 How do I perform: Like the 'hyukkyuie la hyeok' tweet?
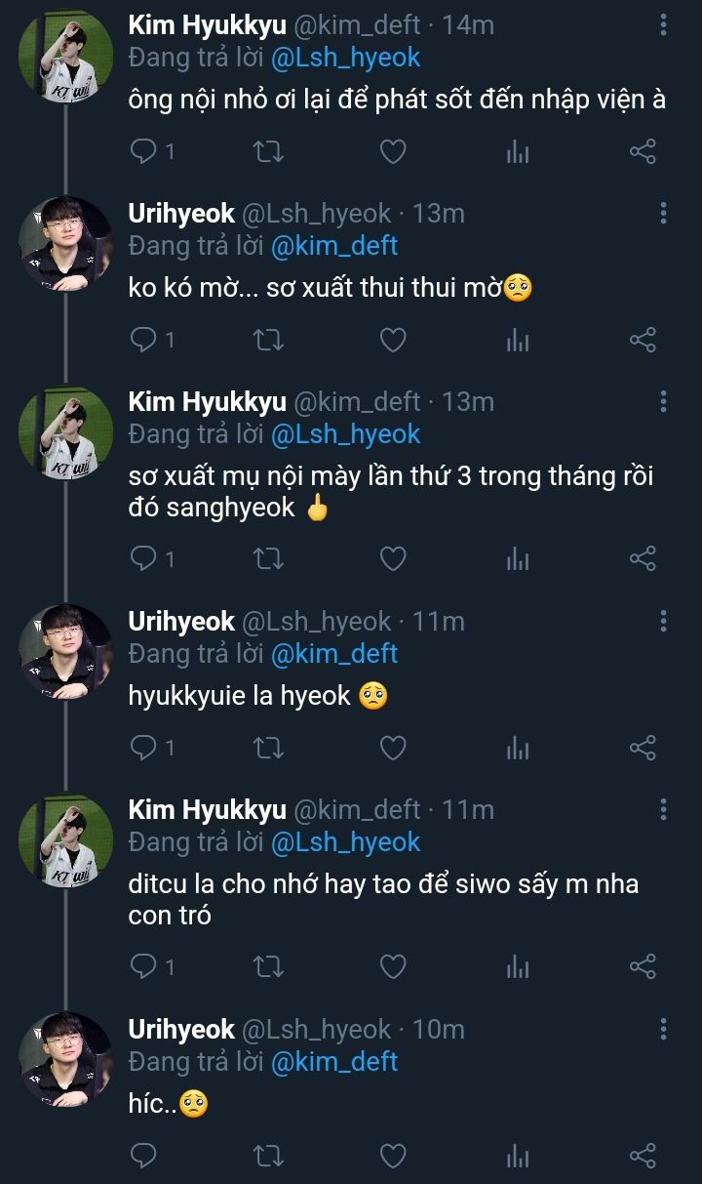[x=392, y=748]
